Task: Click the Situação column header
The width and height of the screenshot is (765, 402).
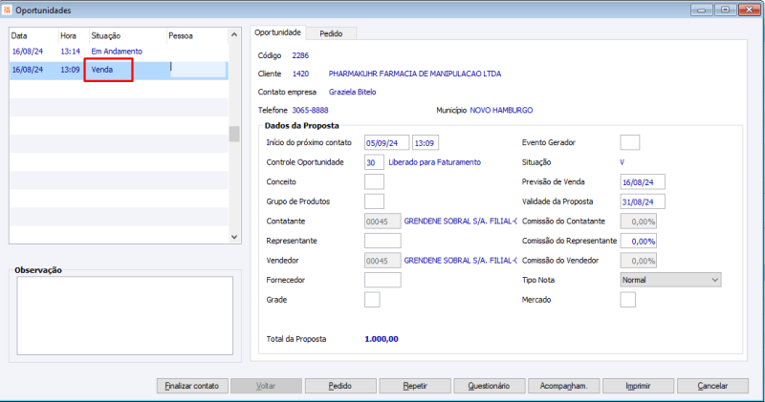Action: [x=127, y=35]
